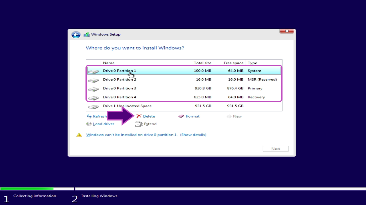Click the Format eraser icon
The height and width of the screenshot is (205, 366).
[x=181, y=116]
